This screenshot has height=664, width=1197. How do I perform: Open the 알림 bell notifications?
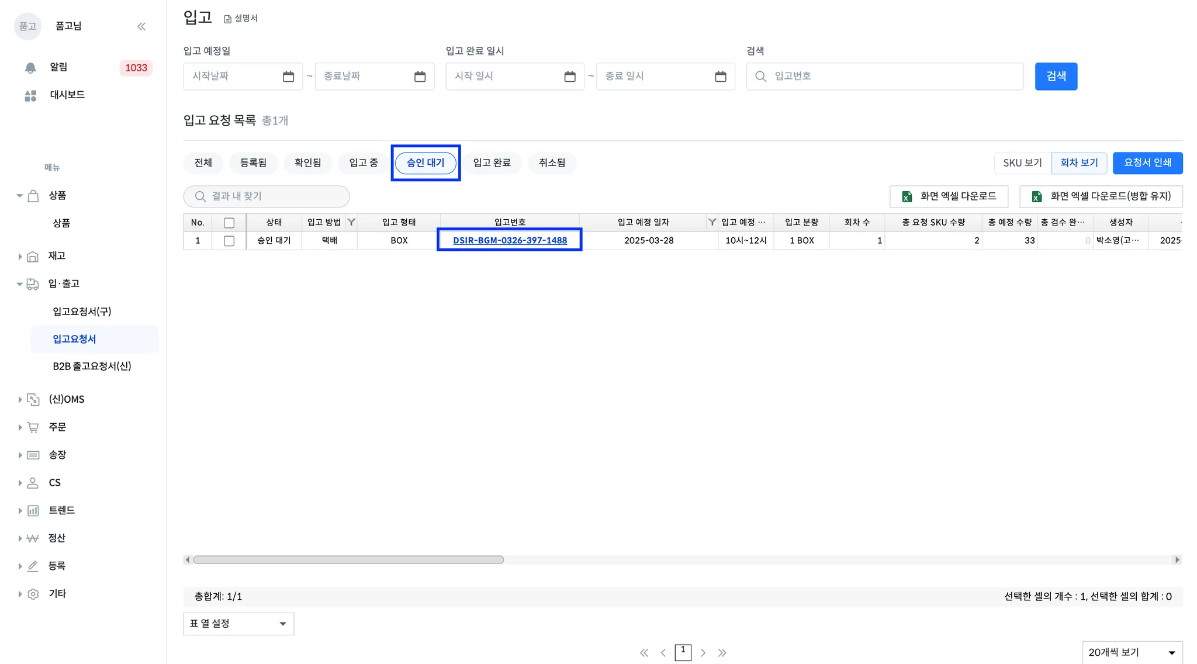(30, 68)
